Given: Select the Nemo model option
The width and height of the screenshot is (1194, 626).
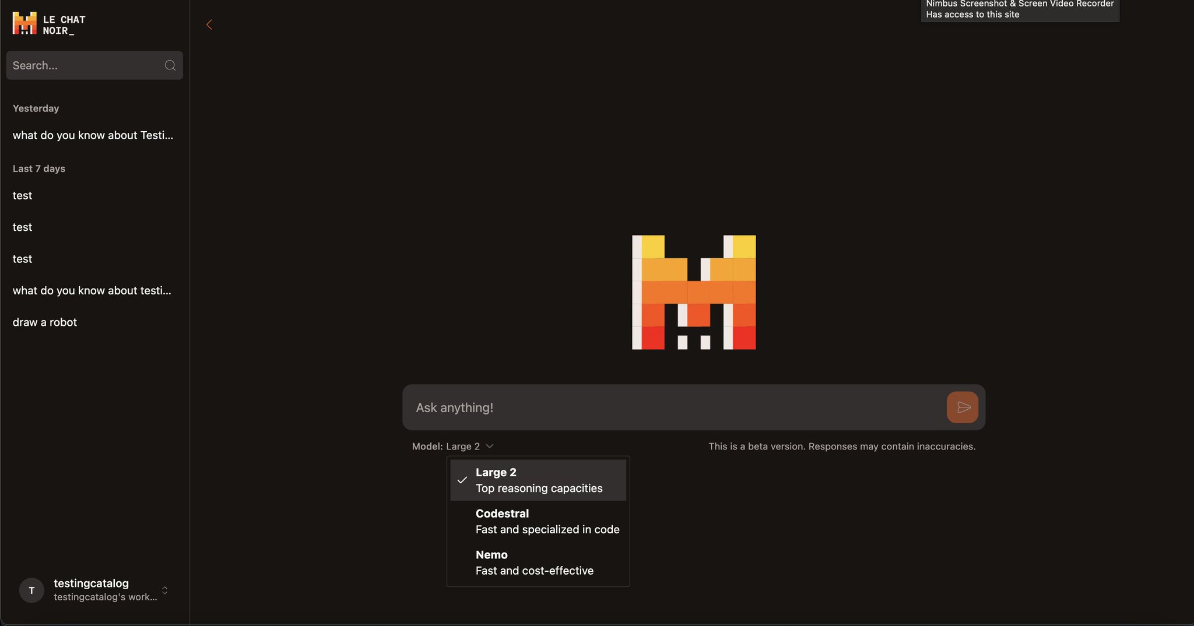Looking at the screenshot, I should coord(538,562).
